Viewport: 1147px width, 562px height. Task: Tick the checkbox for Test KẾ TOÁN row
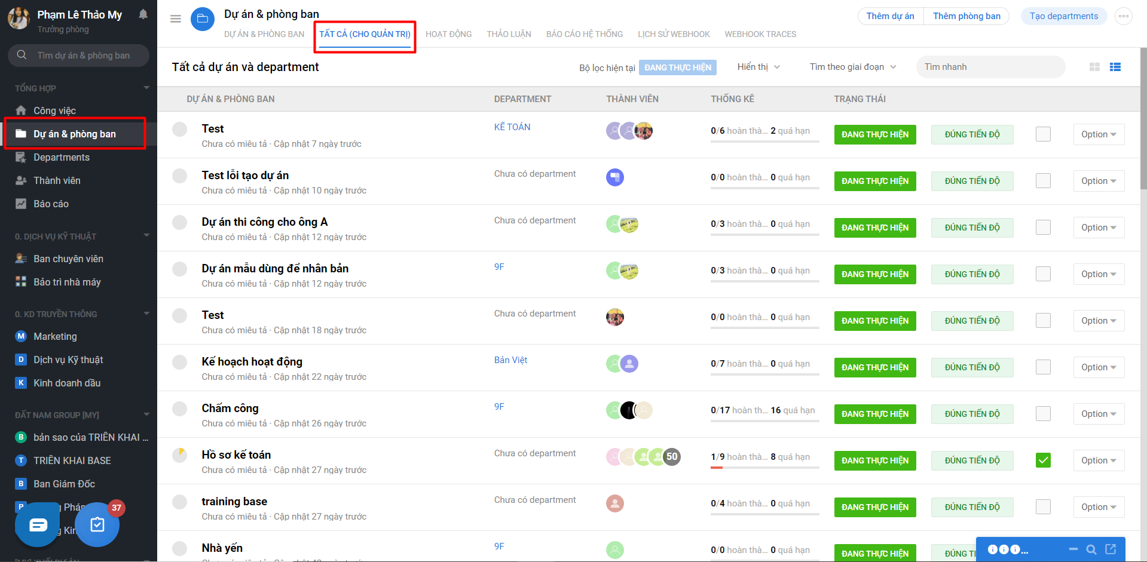click(1043, 134)
